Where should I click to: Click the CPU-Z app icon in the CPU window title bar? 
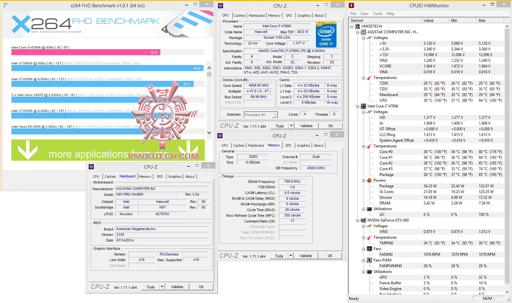tap(221, 6)
